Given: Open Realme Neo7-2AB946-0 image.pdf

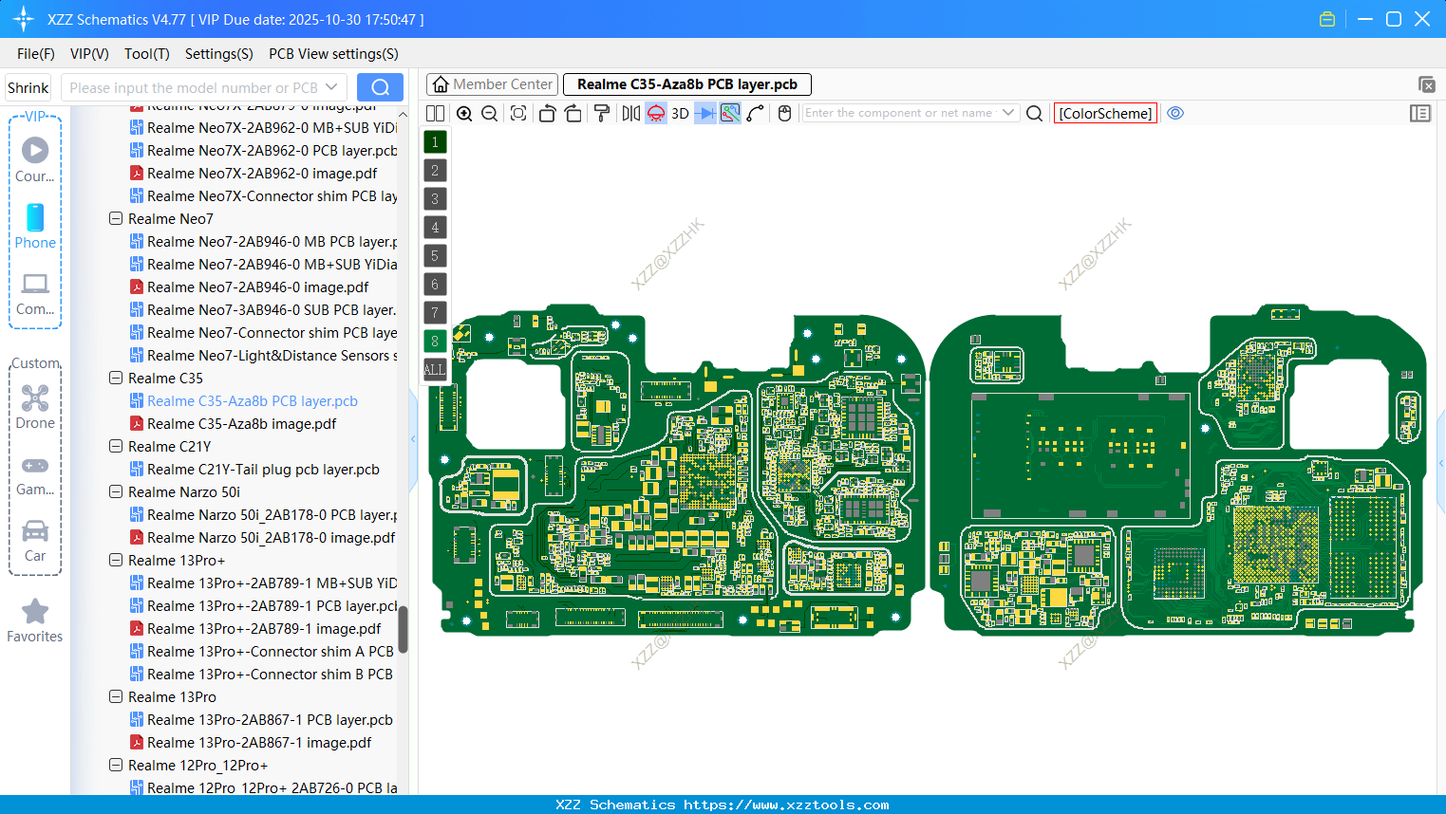Looking at the screenshot, I should [x=257, y=287].
